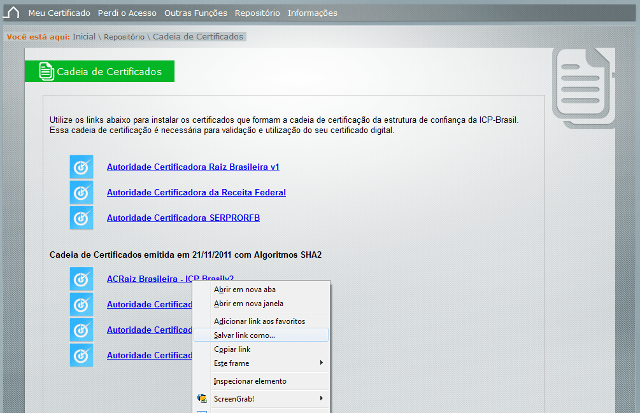
Task: Open Autoridade Certificadora Raiz Brasileira v1 link
Action: click(193, 167)
